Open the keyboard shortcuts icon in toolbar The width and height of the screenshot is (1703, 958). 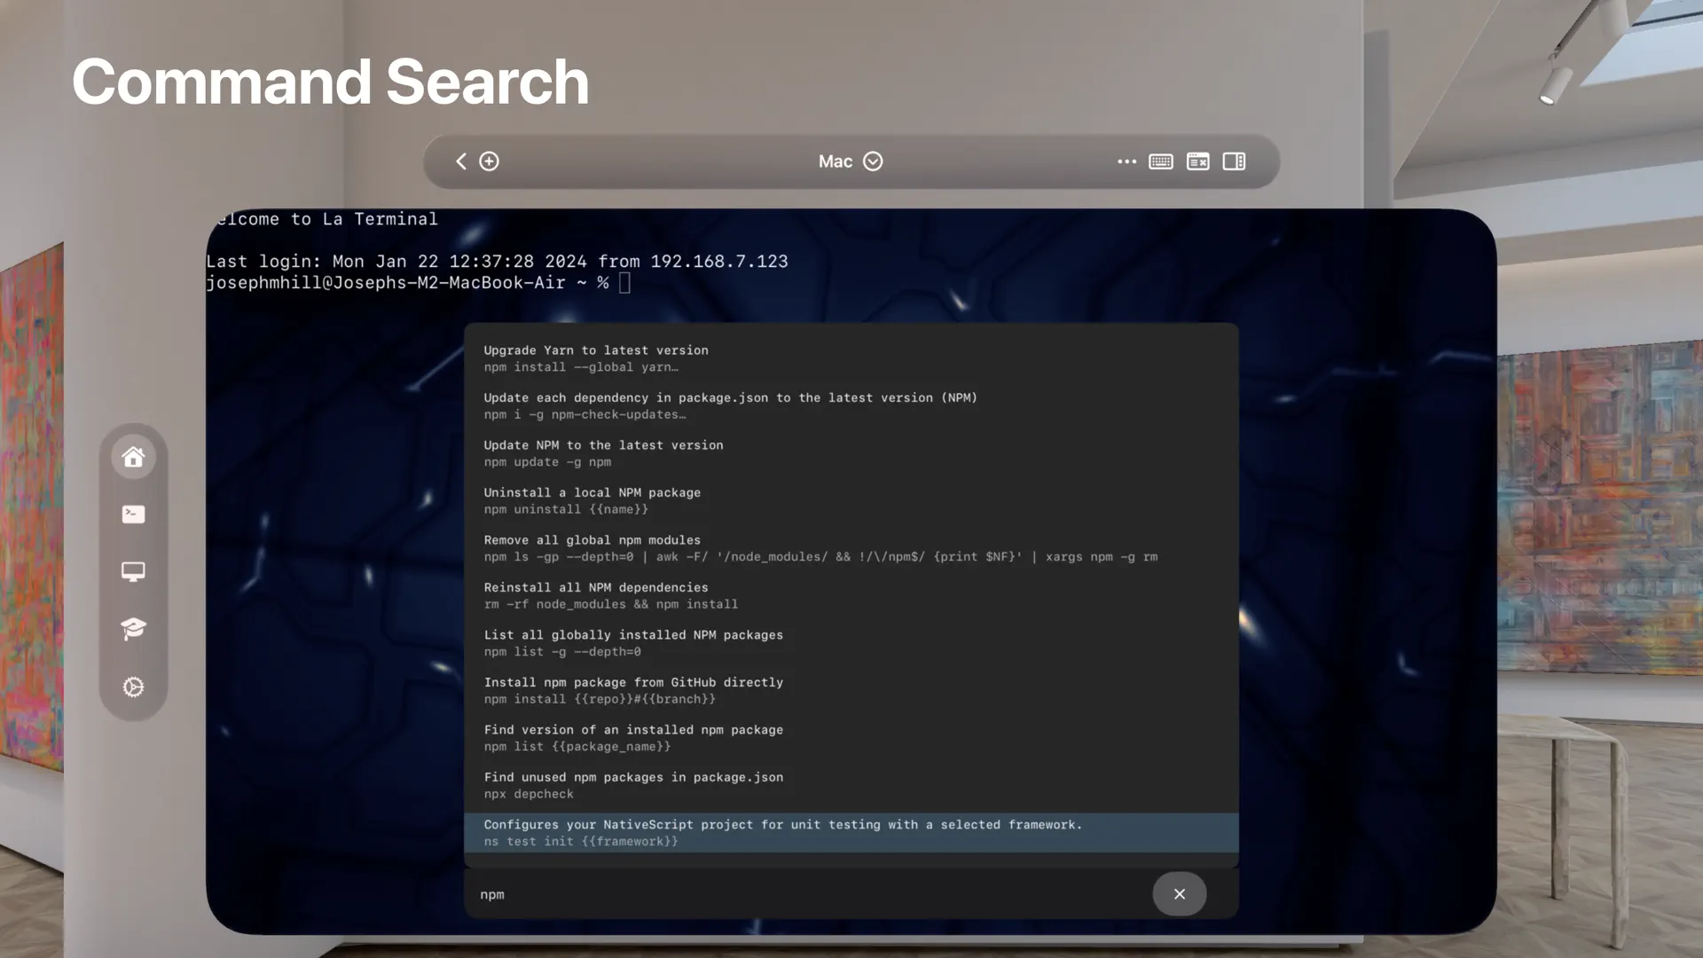[1197, 161]
